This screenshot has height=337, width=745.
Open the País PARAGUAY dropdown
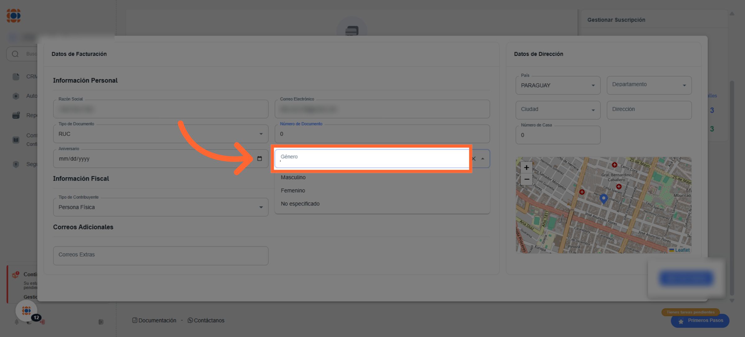pos(593,85)
